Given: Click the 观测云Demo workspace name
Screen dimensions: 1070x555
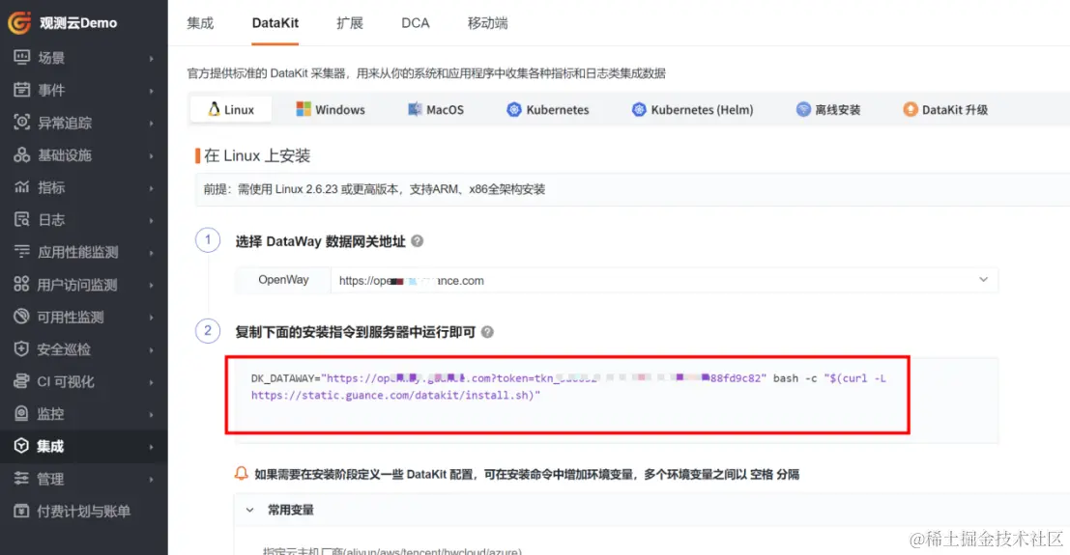Looking at the screenshot, I should point(77,22).
